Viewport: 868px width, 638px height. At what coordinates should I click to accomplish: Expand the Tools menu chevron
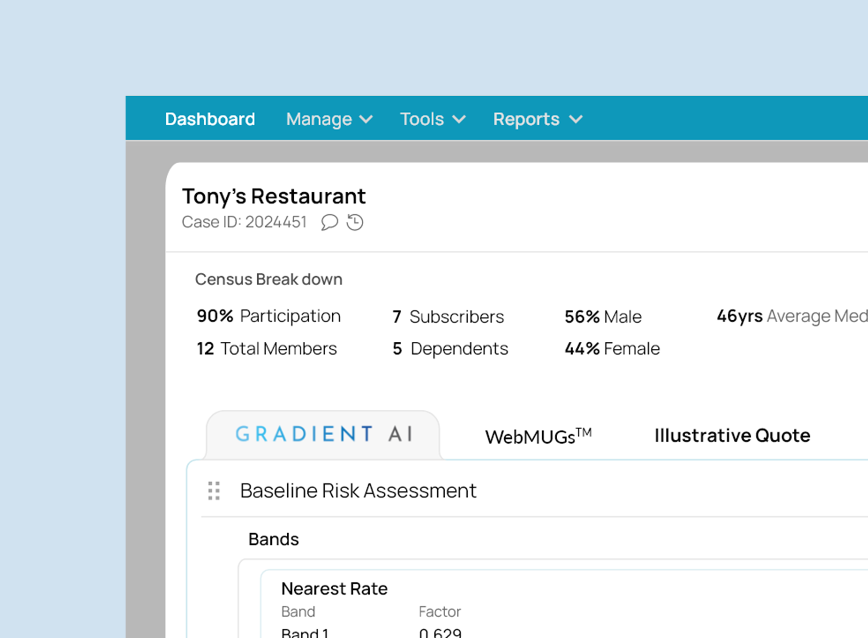459,119
